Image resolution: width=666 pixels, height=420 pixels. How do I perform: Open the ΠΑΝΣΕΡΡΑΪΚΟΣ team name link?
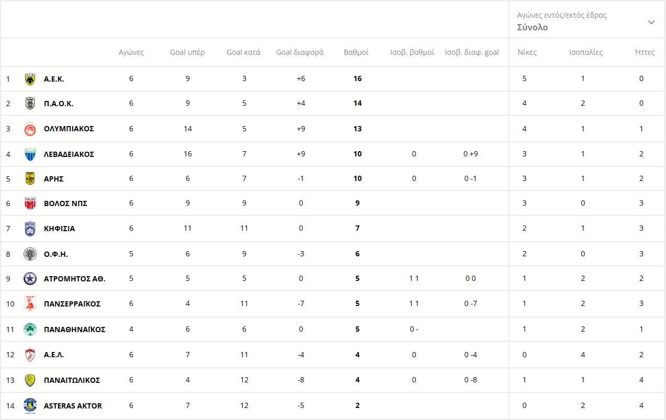coord(72,304)
